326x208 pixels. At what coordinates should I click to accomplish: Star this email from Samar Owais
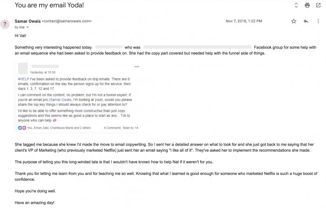pos(293,21)
